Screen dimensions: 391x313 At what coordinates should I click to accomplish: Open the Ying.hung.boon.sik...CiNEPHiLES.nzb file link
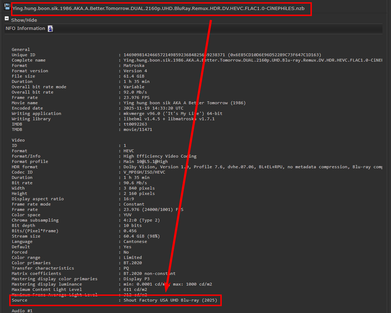tap(158, 8)
